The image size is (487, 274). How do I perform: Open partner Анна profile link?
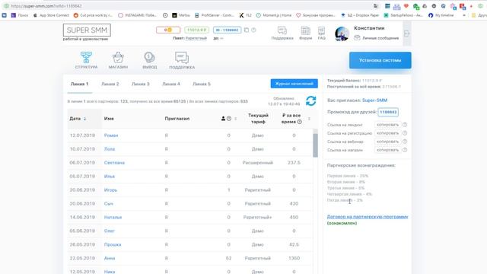click(110, 258)
